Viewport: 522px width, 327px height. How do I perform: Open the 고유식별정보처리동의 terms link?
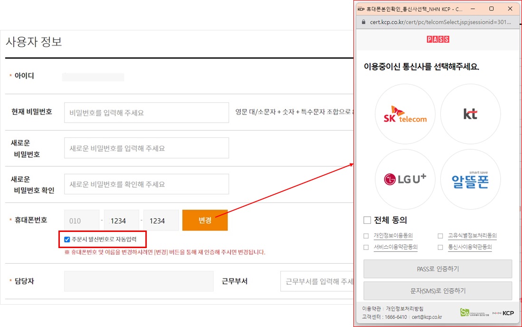(x=473, y=236)
